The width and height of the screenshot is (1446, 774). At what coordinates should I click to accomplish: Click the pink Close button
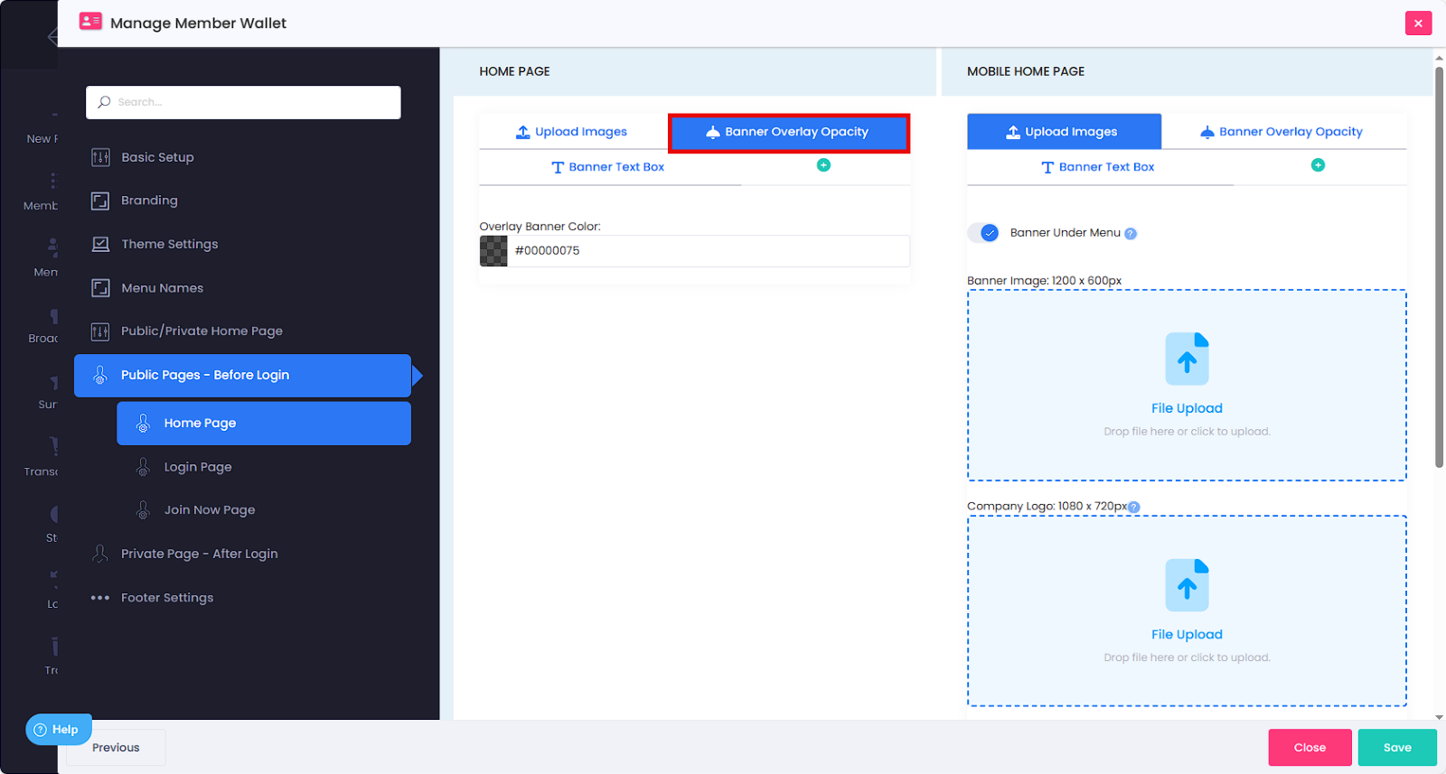point(1310,748)
